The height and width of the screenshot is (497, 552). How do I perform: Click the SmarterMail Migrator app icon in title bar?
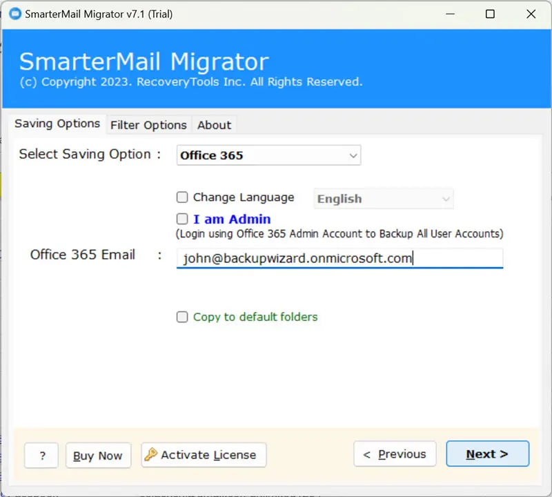coord(15,14)
